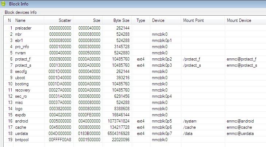Click the Android icon in the title bar
This screenshot has height=147, width=266.
(x=3, y=4)
